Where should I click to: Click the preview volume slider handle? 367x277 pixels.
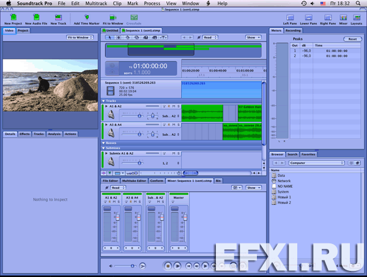pyautogui.click(x=133, y=266)
